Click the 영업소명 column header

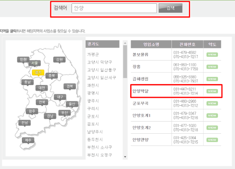click(151, 44)
